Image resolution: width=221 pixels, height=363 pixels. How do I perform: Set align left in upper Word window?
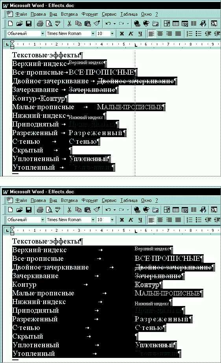click(x=151, y=33)
